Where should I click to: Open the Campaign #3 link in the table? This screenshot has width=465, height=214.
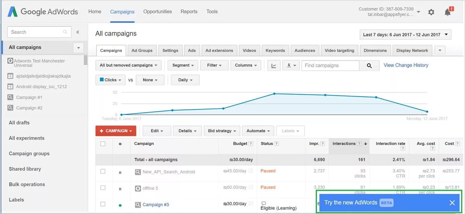click(156, 205)
